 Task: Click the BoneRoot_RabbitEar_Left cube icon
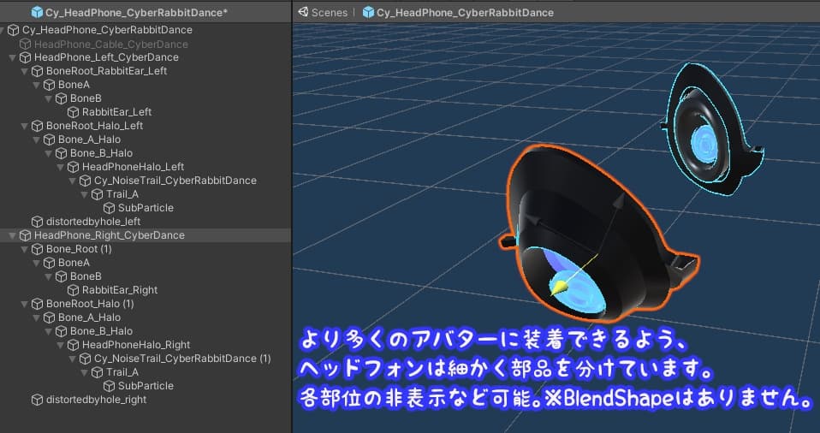(x=37, y=71)
